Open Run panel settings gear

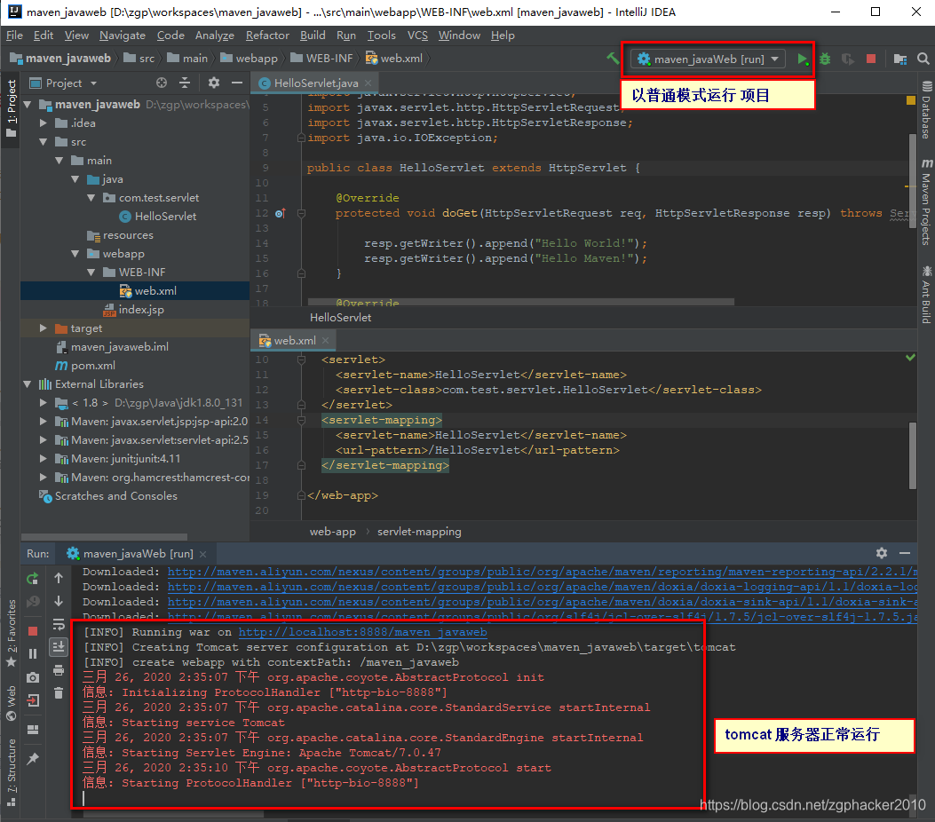point(882,553)
